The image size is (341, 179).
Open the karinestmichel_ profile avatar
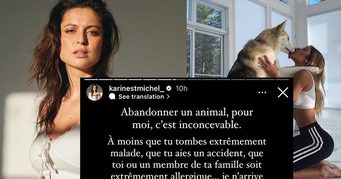point(95,92)
